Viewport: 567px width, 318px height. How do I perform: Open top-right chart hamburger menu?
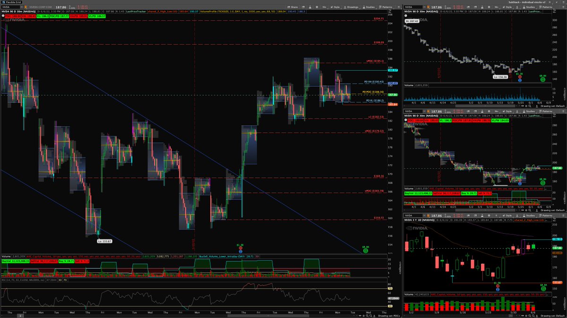pos(563,7)
